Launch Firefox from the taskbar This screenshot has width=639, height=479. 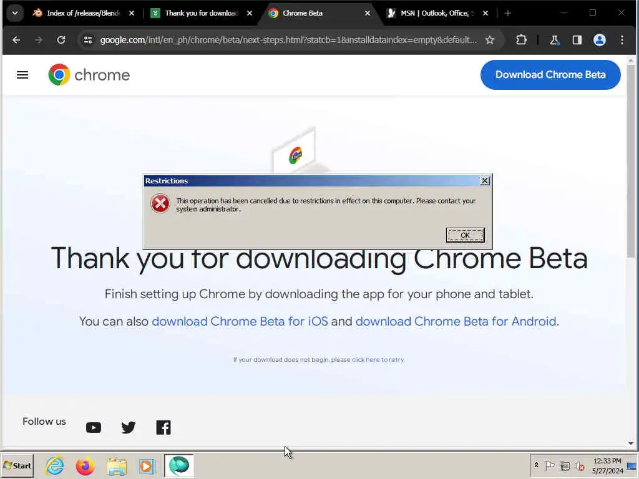85,466
